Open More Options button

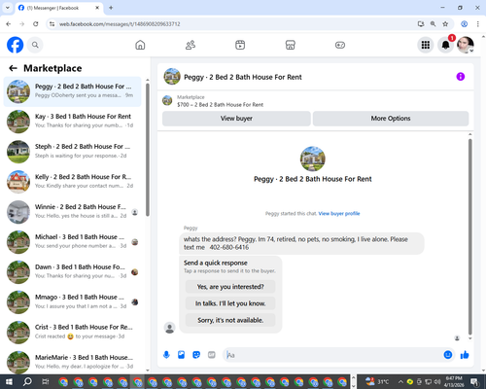(391, 119)
